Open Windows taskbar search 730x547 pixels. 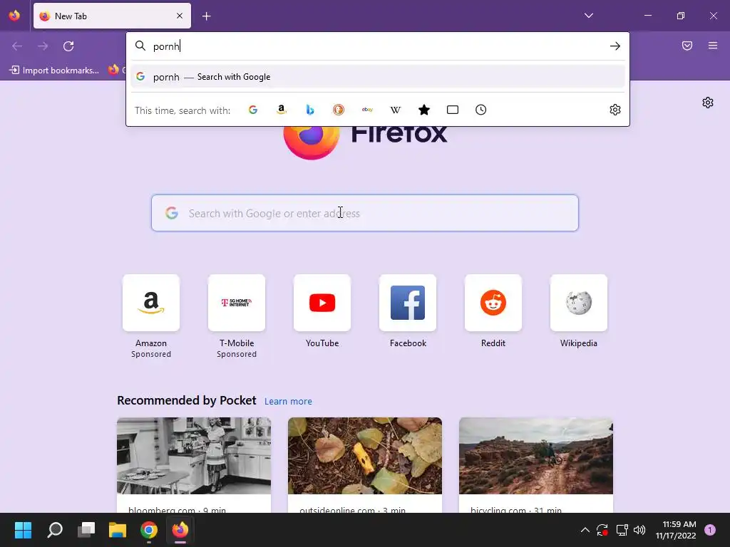(x=55, y=530)
